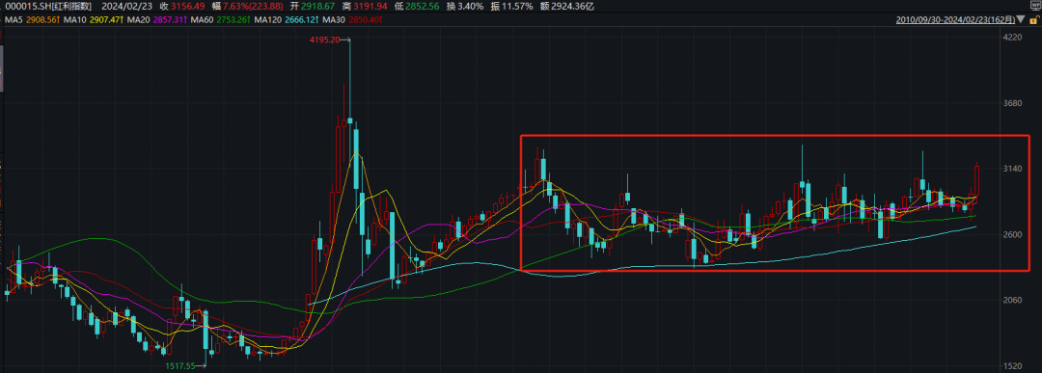Click the 4220 price axis label
This screenshot has width=1042, height=373.
pyautogui.click(x=1014, y=38)
